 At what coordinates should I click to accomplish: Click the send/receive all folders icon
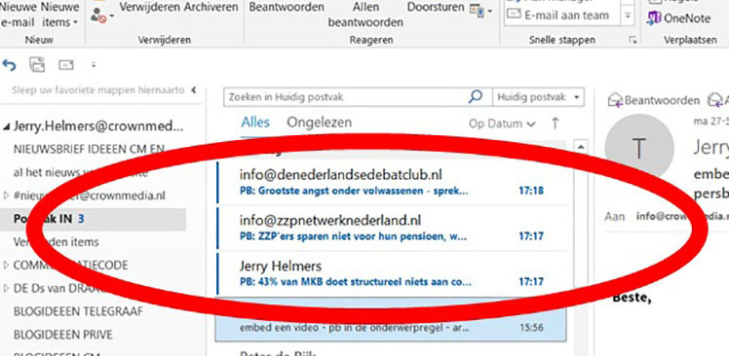tap(37, 65)
